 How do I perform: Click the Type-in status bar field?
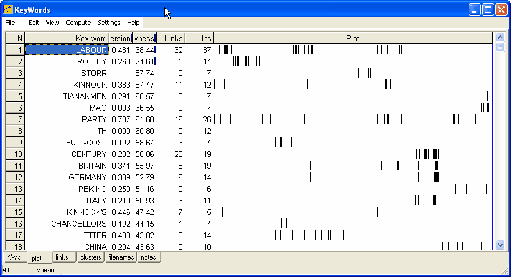coord(46,270)
